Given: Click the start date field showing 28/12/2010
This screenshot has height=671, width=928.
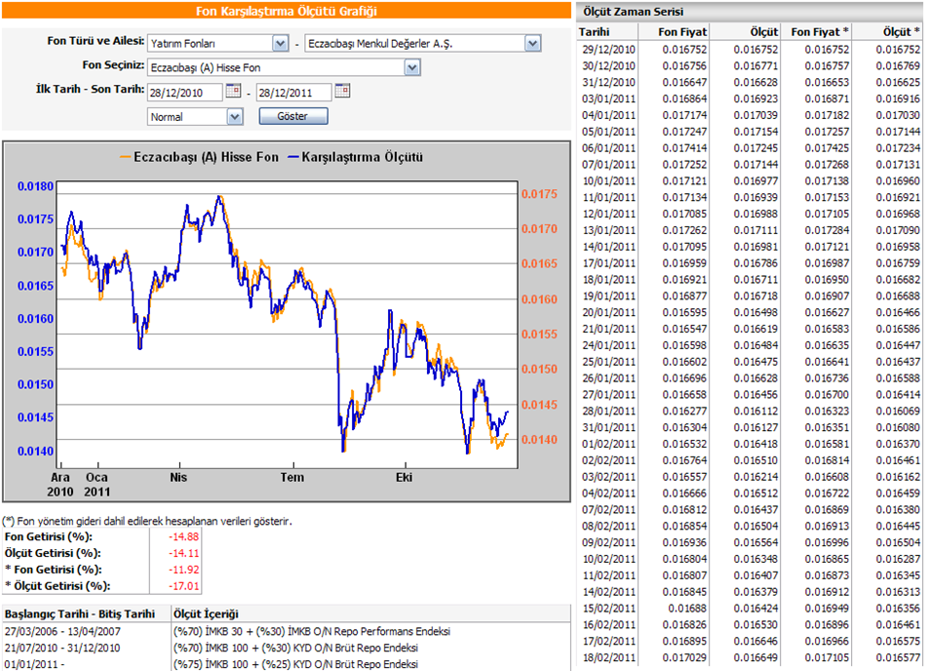Looking at the screenshot, I should click(184, 93).
